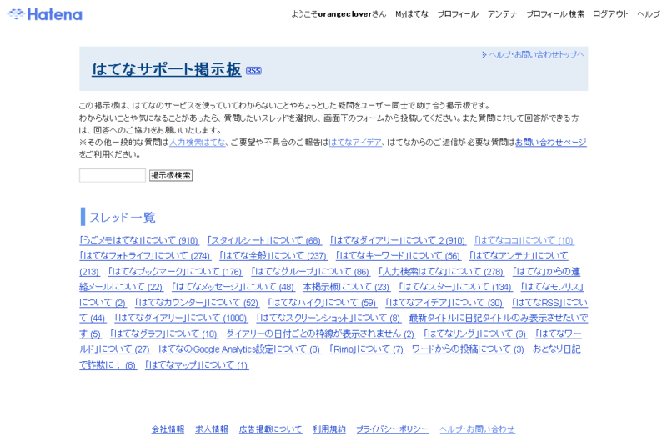The image size is (667, 437).
Task: Open thread 「Rimo」について (7)
Action: point(367,349)
